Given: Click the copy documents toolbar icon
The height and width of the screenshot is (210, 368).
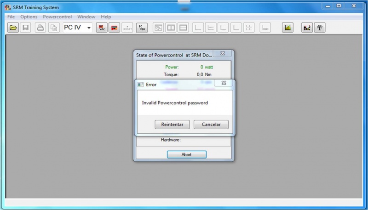Looking at the screenshot, I should coord(53,28).
